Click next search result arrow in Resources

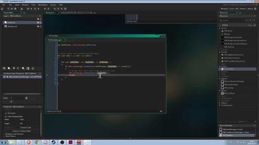(254, 21)
